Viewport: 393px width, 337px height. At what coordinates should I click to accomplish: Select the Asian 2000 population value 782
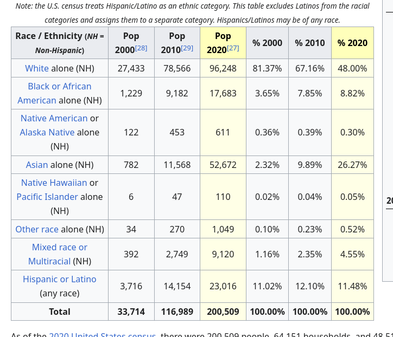pos(131,165)
